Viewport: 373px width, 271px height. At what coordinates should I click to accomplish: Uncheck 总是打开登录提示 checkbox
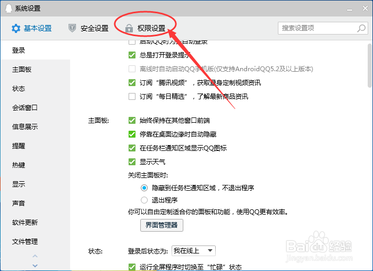click(x=132, y=55)
